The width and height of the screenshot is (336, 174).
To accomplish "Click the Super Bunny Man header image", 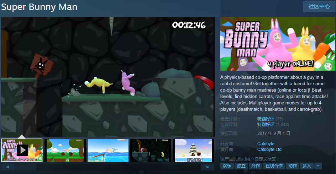I will 278,44.
